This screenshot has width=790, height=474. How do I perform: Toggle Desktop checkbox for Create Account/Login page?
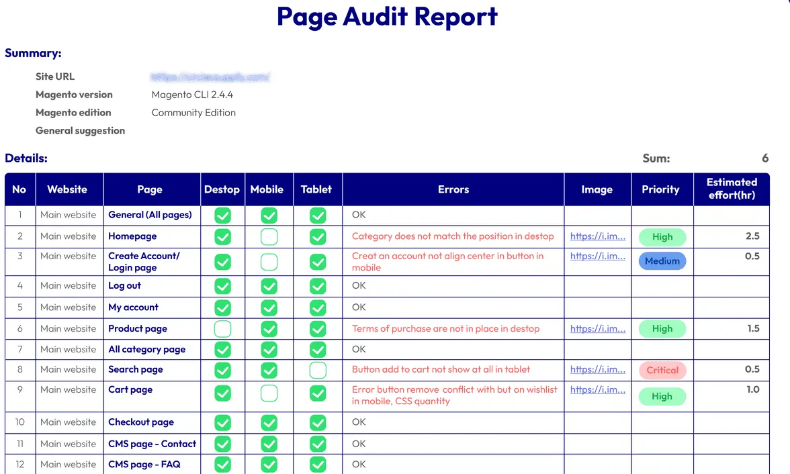click(x=223, y=262)
